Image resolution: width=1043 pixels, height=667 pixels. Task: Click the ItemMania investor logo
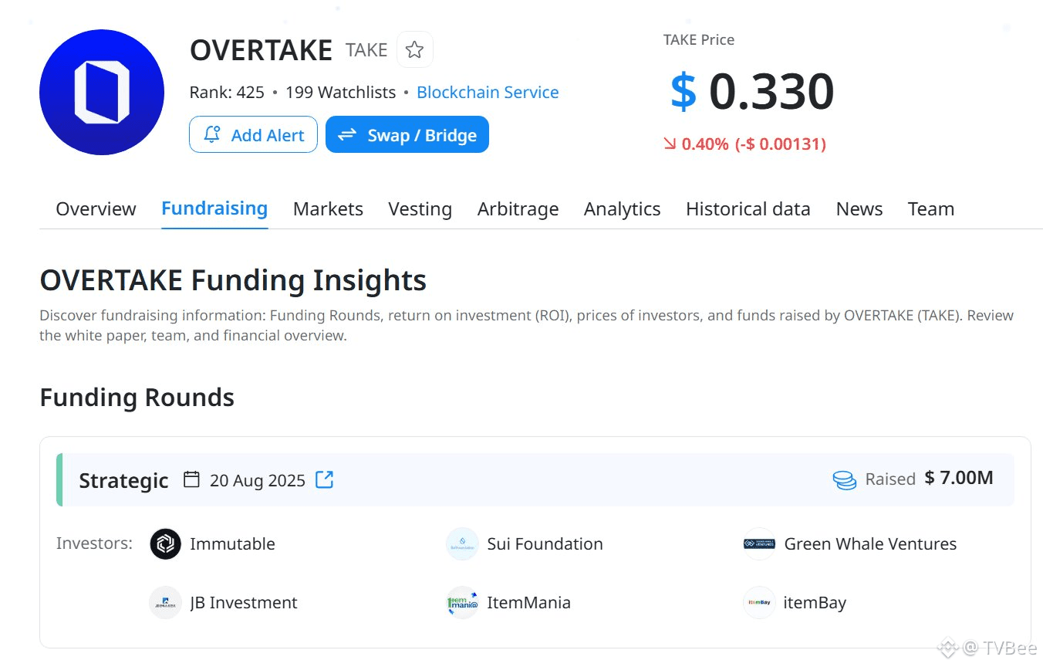tap(462, 602)
